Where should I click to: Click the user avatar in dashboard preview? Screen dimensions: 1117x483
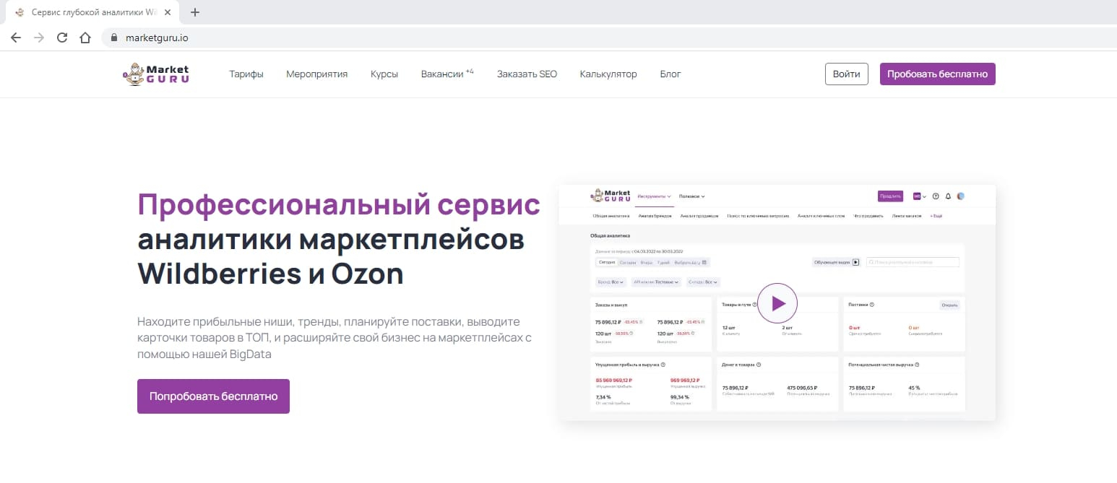[961, 196]
